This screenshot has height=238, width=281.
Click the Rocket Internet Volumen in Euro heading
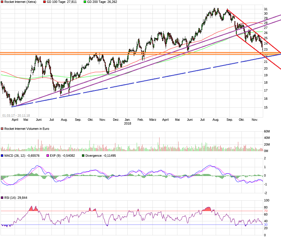27,128
